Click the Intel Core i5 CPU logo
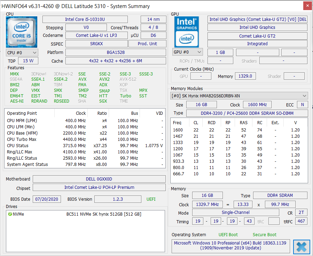The width and height of the screenshot is (313, 256). (22, 32)
